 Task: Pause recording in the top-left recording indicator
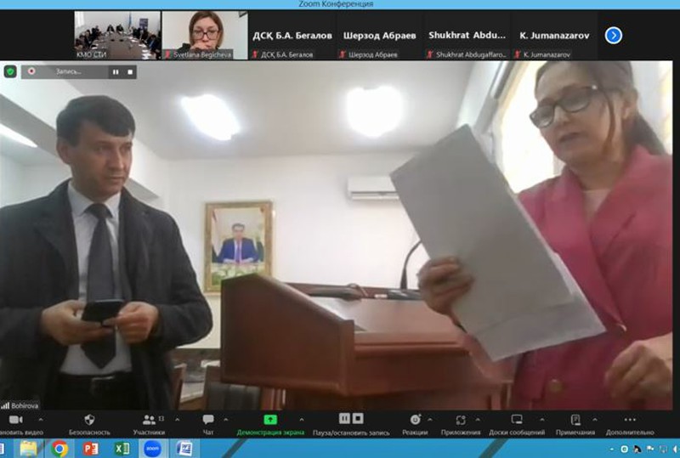coord(116,72)
